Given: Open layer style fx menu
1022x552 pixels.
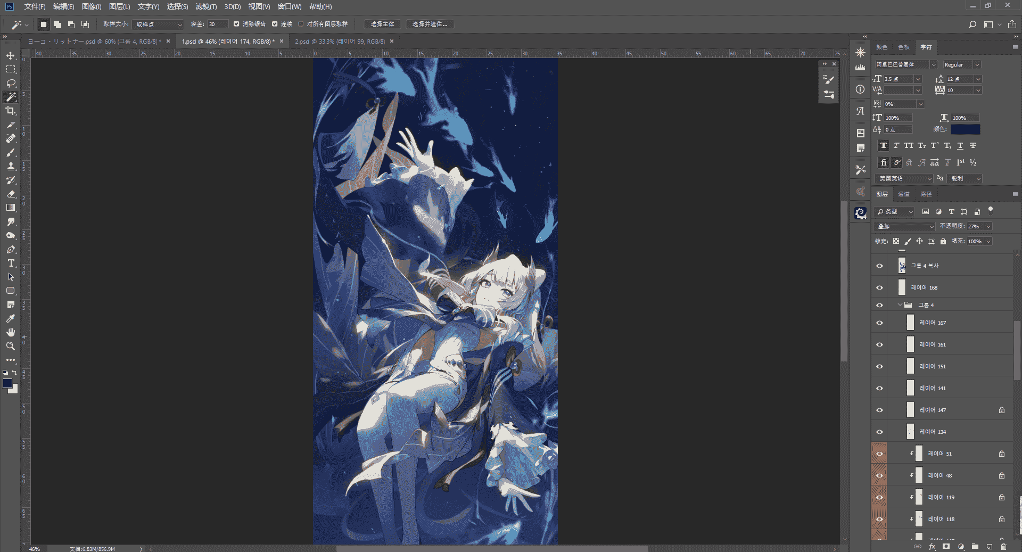Looking at the screenshot, I should tap(932, 547).
